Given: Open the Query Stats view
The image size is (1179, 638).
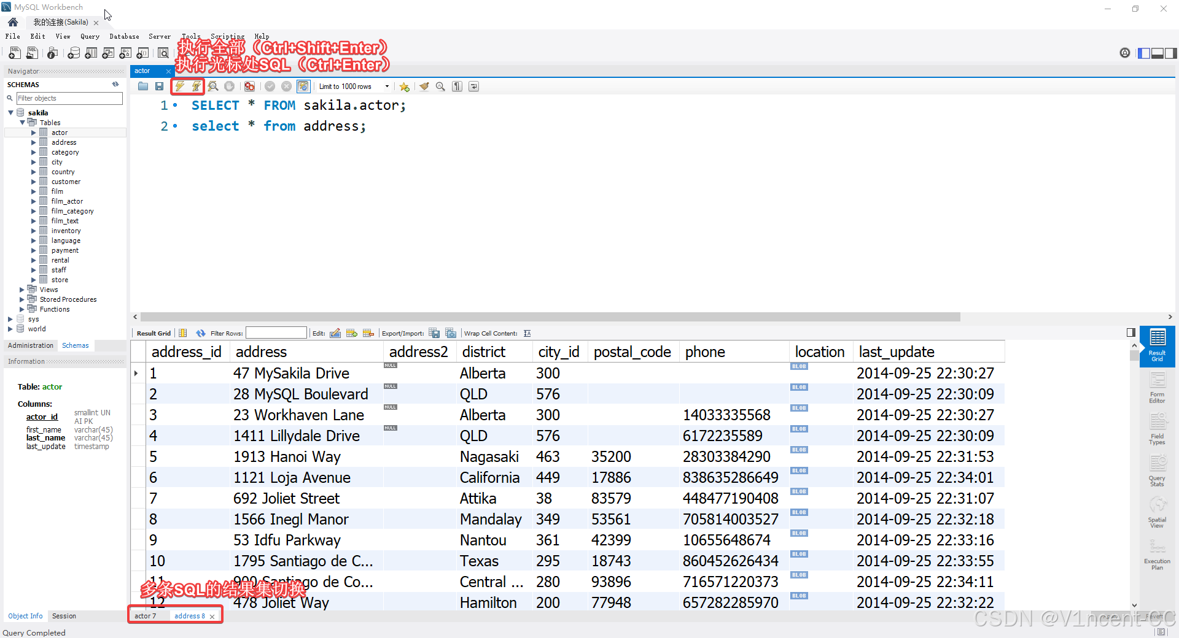Looking at the screenshot, I should click(x=1157, y=472).
